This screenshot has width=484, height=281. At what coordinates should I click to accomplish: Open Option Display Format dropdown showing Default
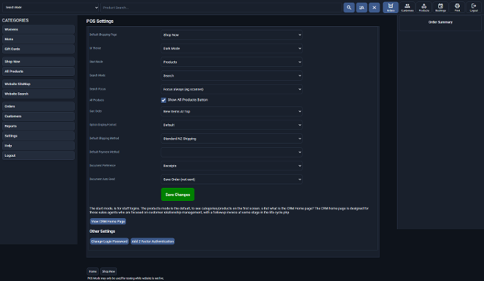point(232,125)
